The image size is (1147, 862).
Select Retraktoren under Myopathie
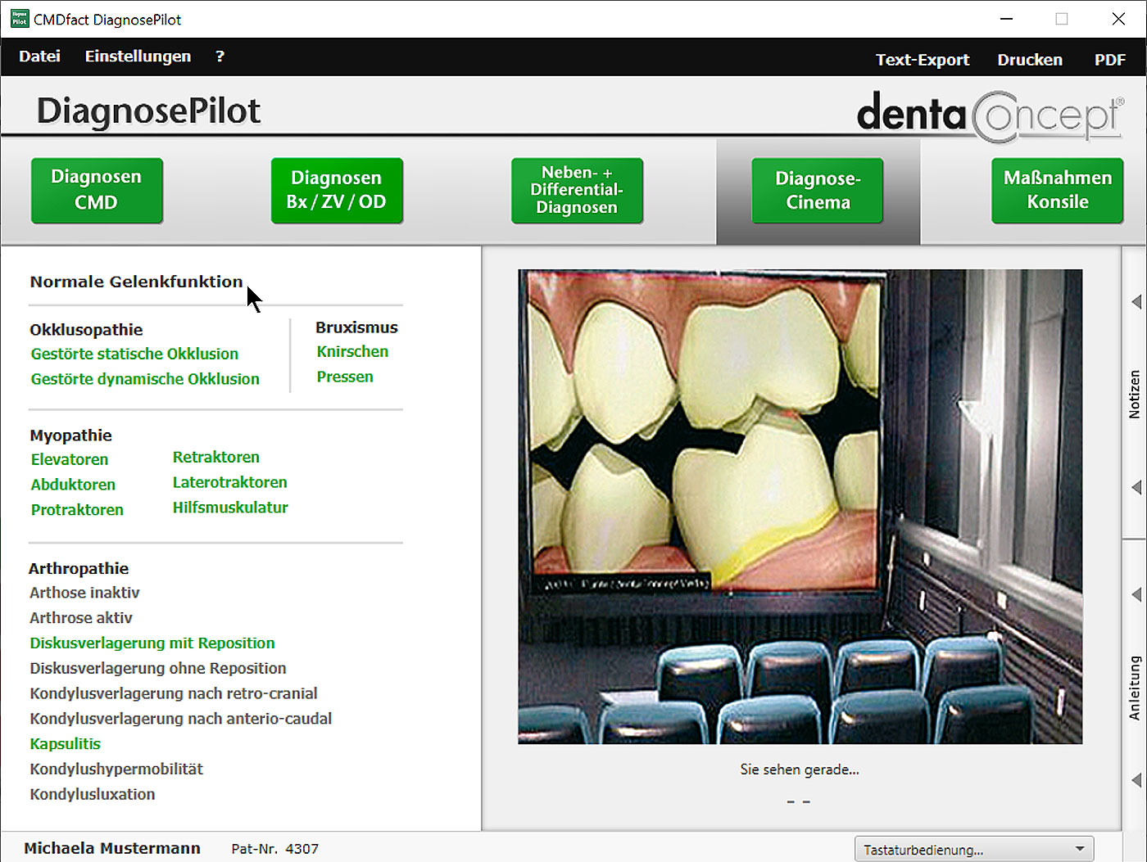coord(215,457)
